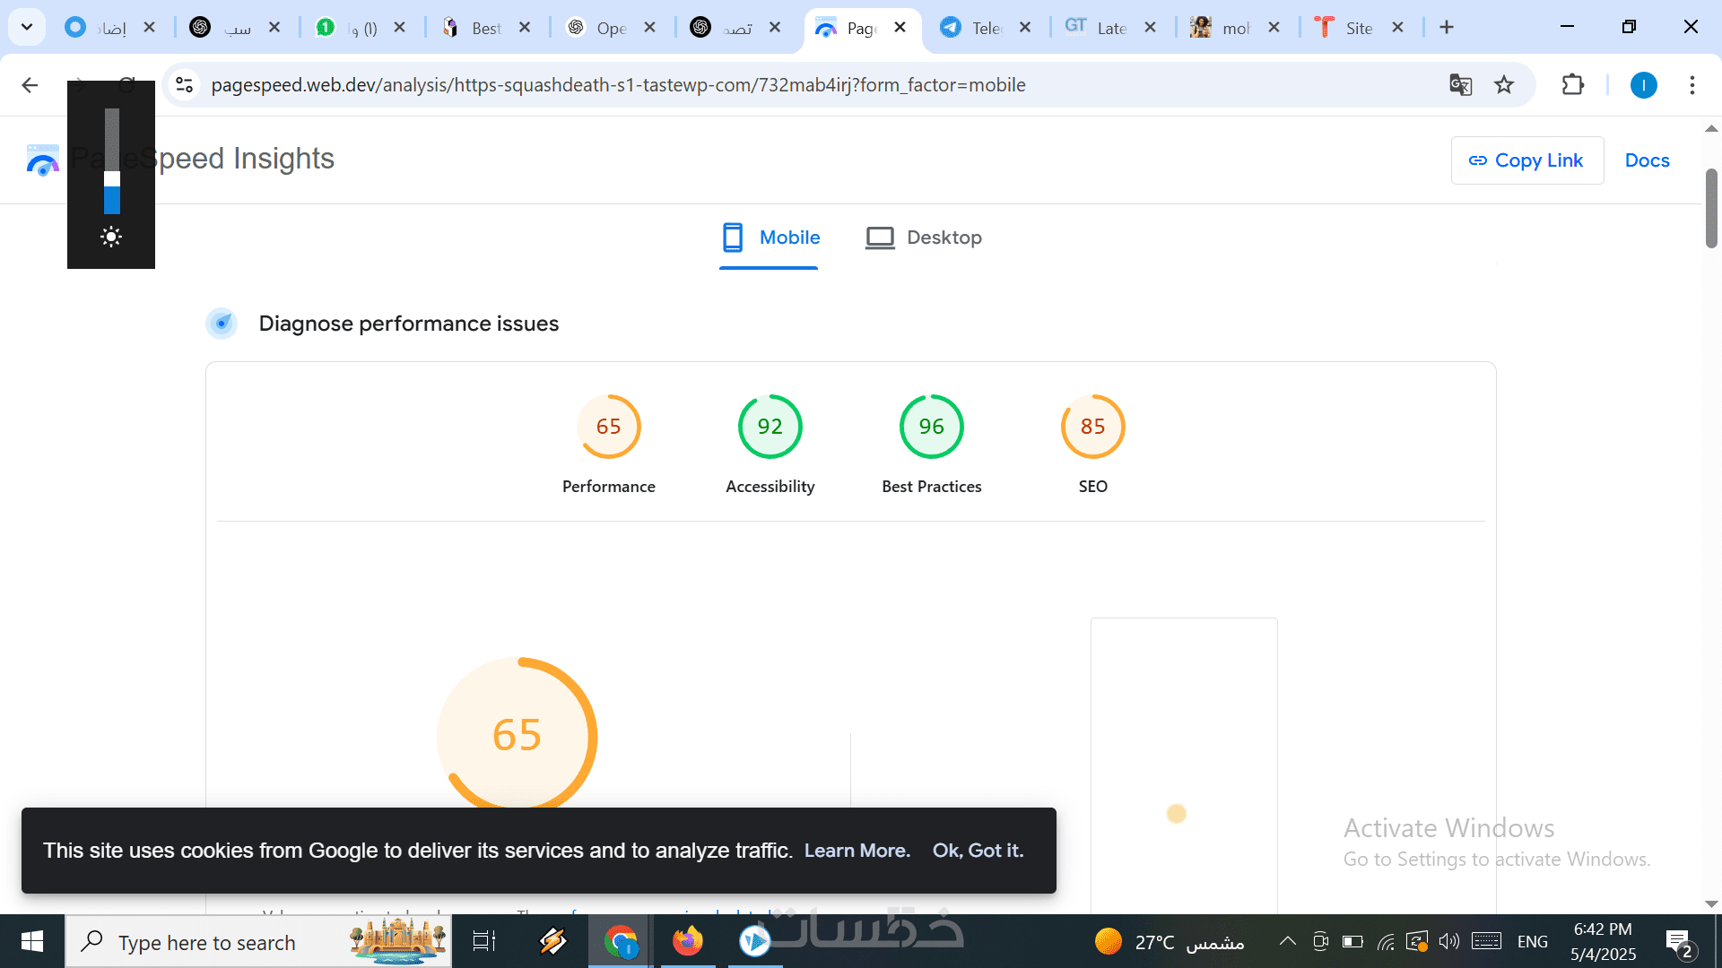Open Chrome three-dot menu
This screenshot has width=1722, height=968.
(1692, 85)
